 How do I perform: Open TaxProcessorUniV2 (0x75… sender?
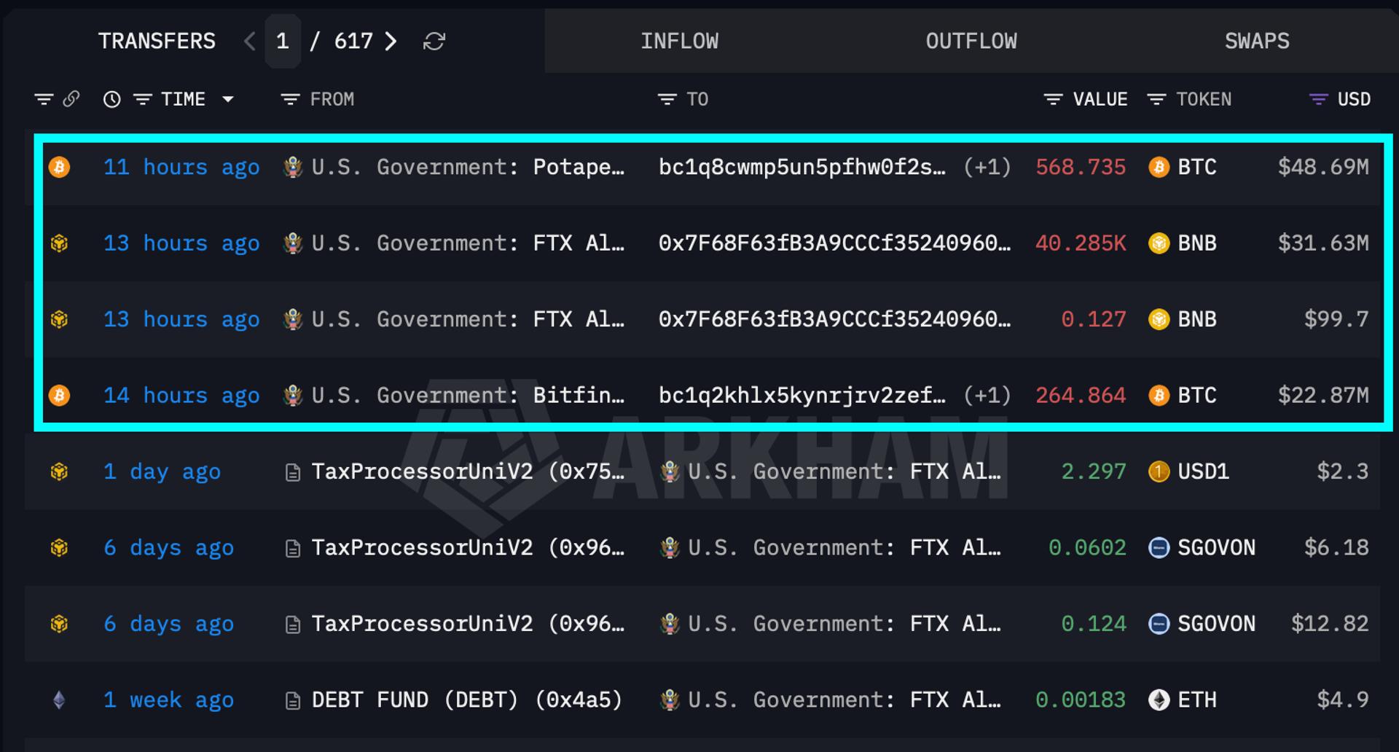pos(468,472)
